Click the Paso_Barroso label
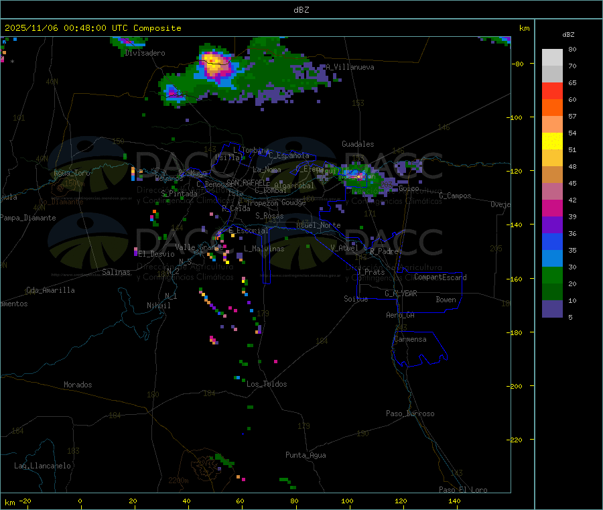This screenshot has height=510, width=603. (x=410, y=413)
